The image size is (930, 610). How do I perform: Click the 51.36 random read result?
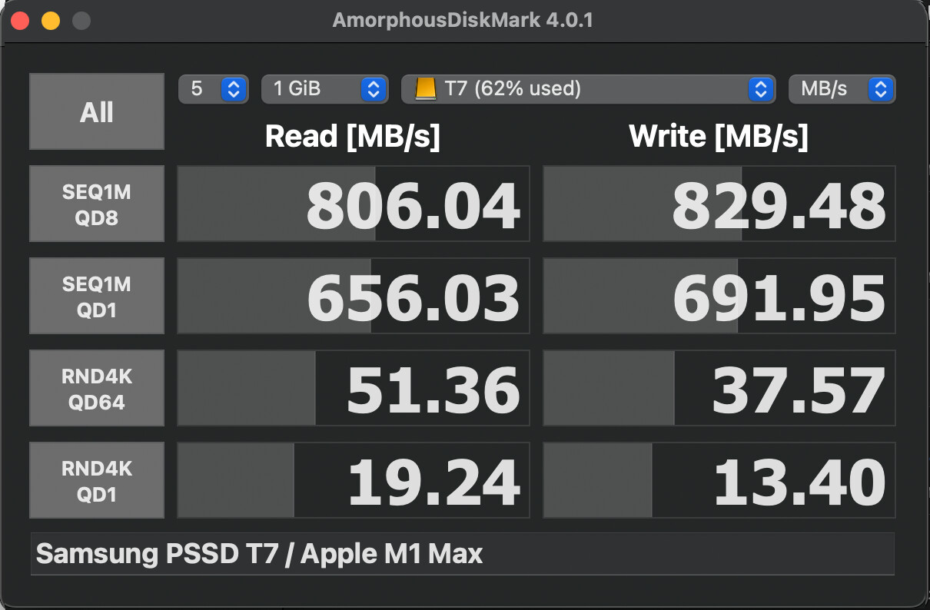click(354, 389)
